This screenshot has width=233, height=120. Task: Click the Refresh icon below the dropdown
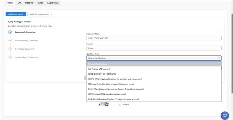tap(120, 105)
